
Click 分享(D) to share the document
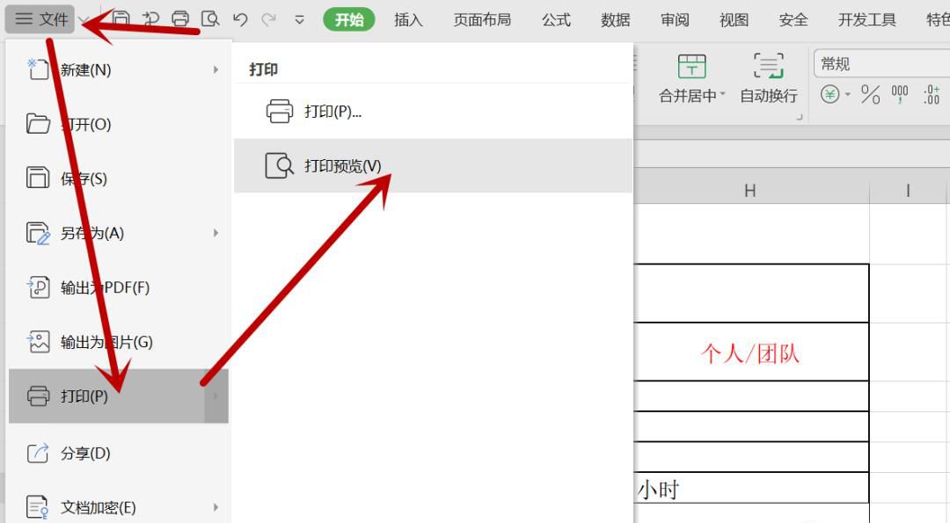(84, 454)
